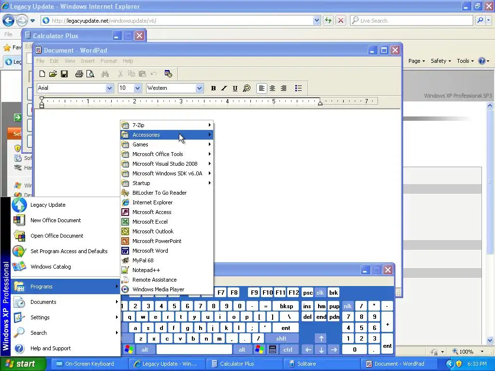Set Center alignment in WordPad
The height and width of the screenshot is (371, 495).
click(x=272, y=88)
